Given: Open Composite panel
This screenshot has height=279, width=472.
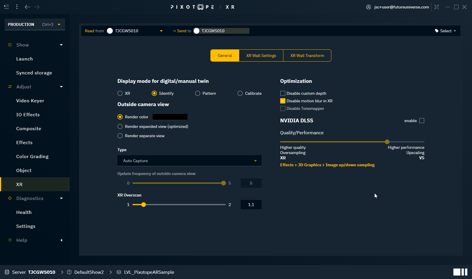Looking at the screenshot, I should [28, 128].
